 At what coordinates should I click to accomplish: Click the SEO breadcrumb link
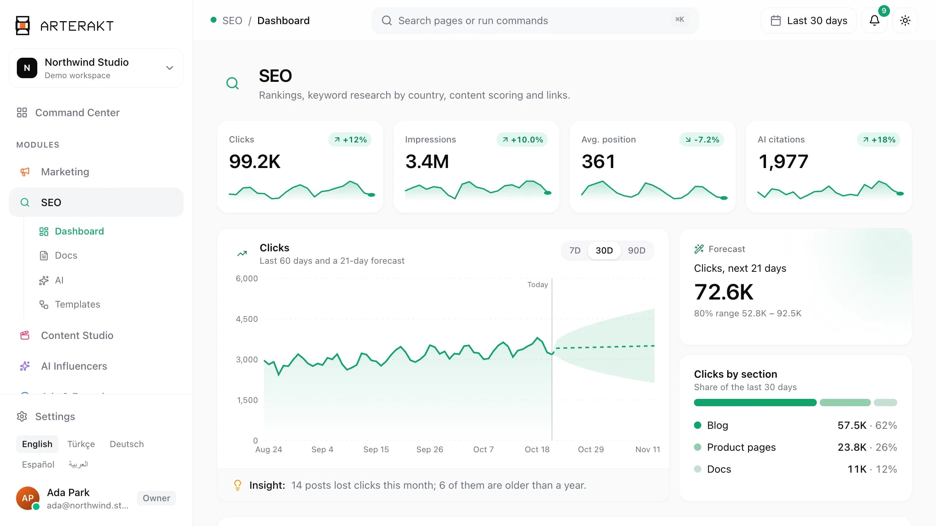[x=232, y=20]
